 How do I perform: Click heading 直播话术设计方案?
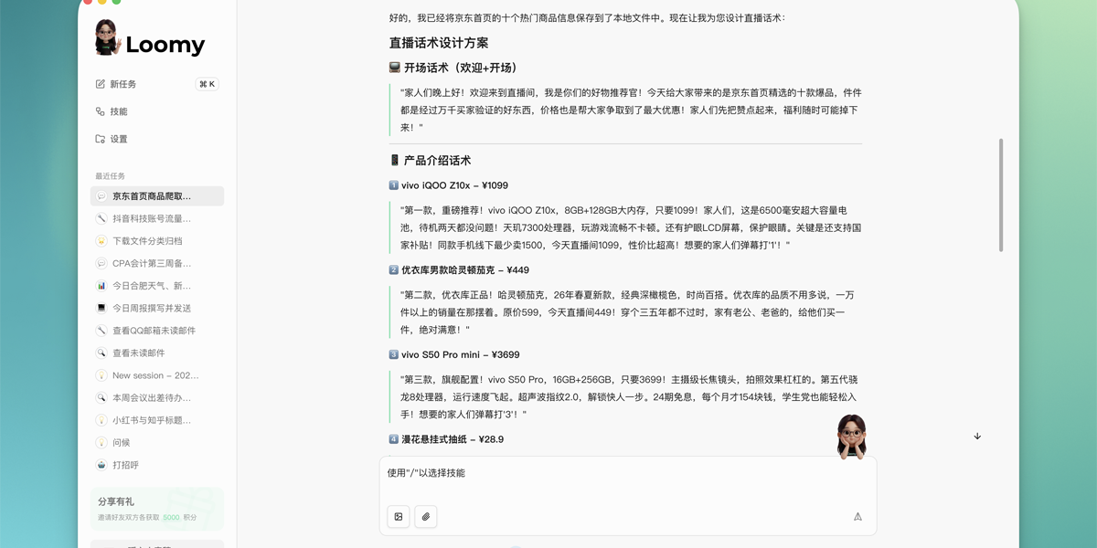coord(439,43)
